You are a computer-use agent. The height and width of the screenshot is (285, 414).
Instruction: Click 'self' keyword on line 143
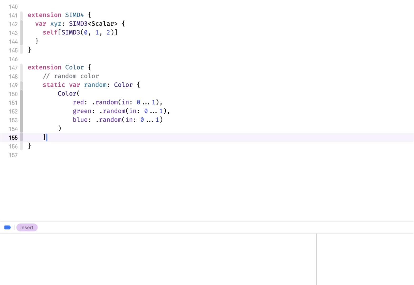point(50,32)
